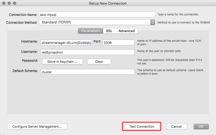Cancel the new connection setup
216x135 pixels.
177,126
